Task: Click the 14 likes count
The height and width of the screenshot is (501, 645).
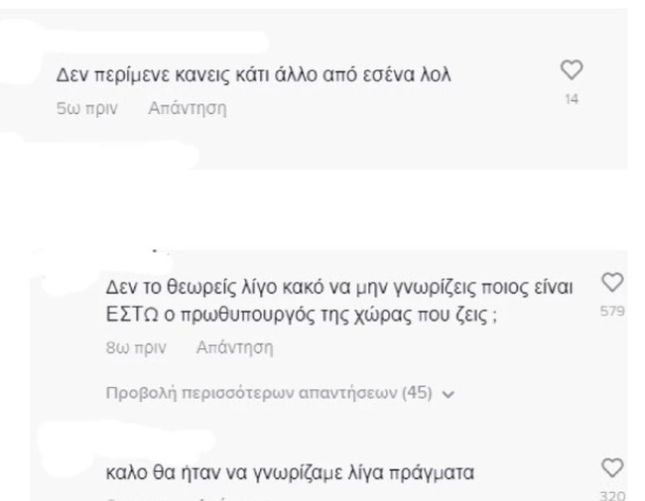Action: point(572,98)
